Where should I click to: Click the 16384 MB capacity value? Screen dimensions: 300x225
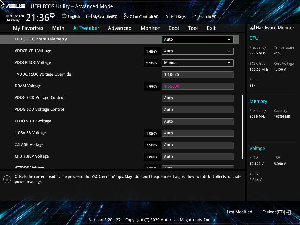[282, 117]
